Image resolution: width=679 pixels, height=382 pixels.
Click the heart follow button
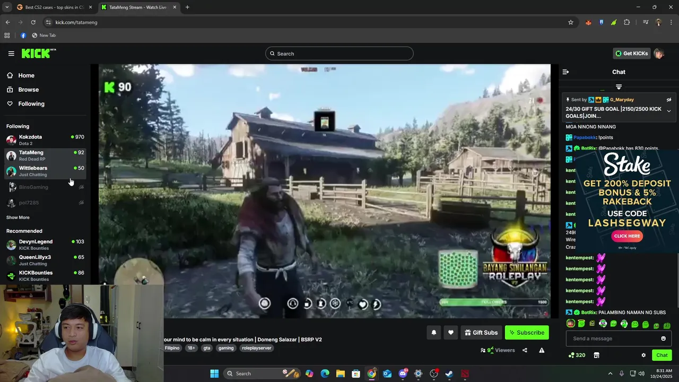451,333
